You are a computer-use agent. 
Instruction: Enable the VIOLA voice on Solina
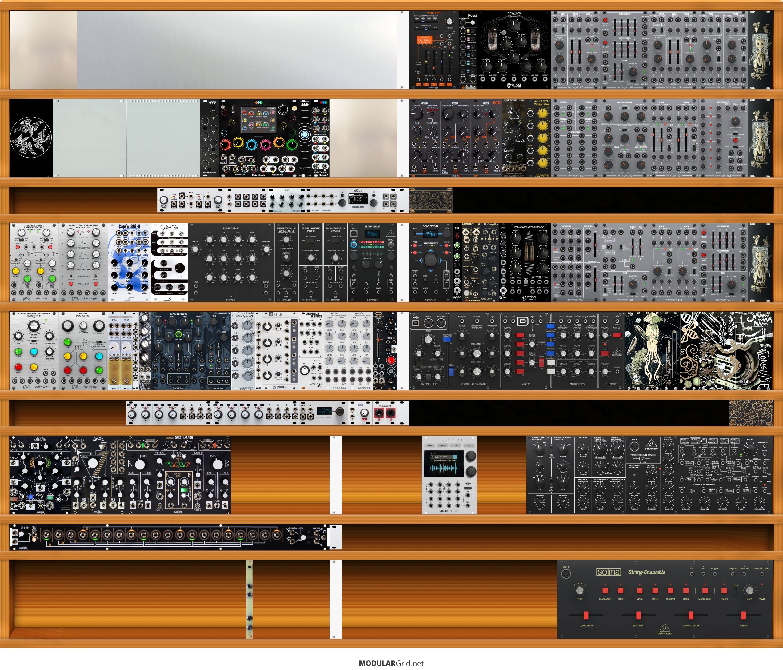click(639, 590)
